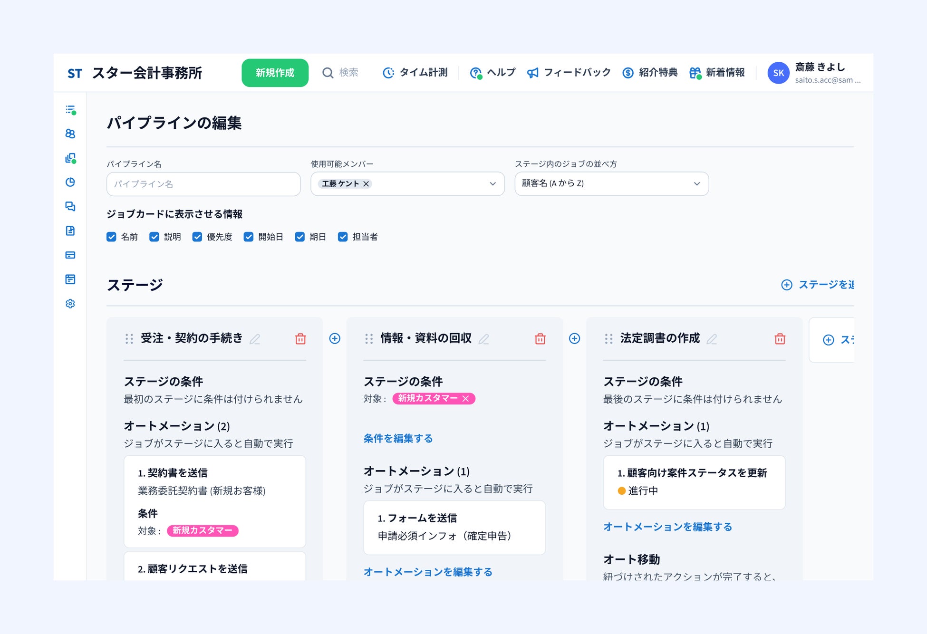Toggle the 優先度 checkbox
Viewport: 927px width, 634px height.
pos(197,237)
